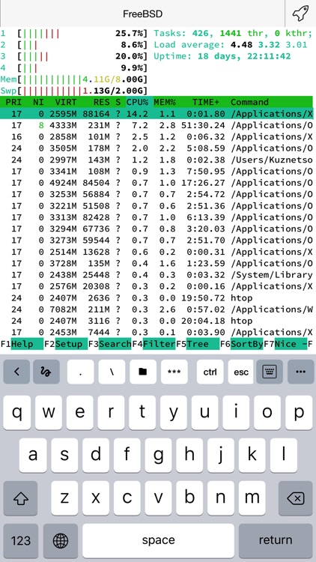316x562 pixels.
Task: Click the Command column header
Action: pos(249,102)
